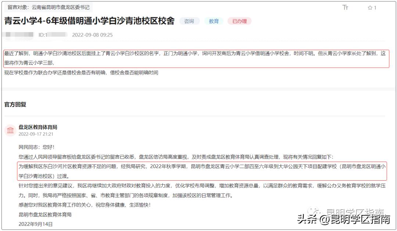
Task: Click the post title about 青云小学借校舍
Action: pos(89,21)
